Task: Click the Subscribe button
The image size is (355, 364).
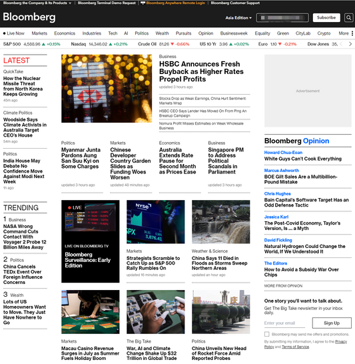Action: [x=326, y=17]
